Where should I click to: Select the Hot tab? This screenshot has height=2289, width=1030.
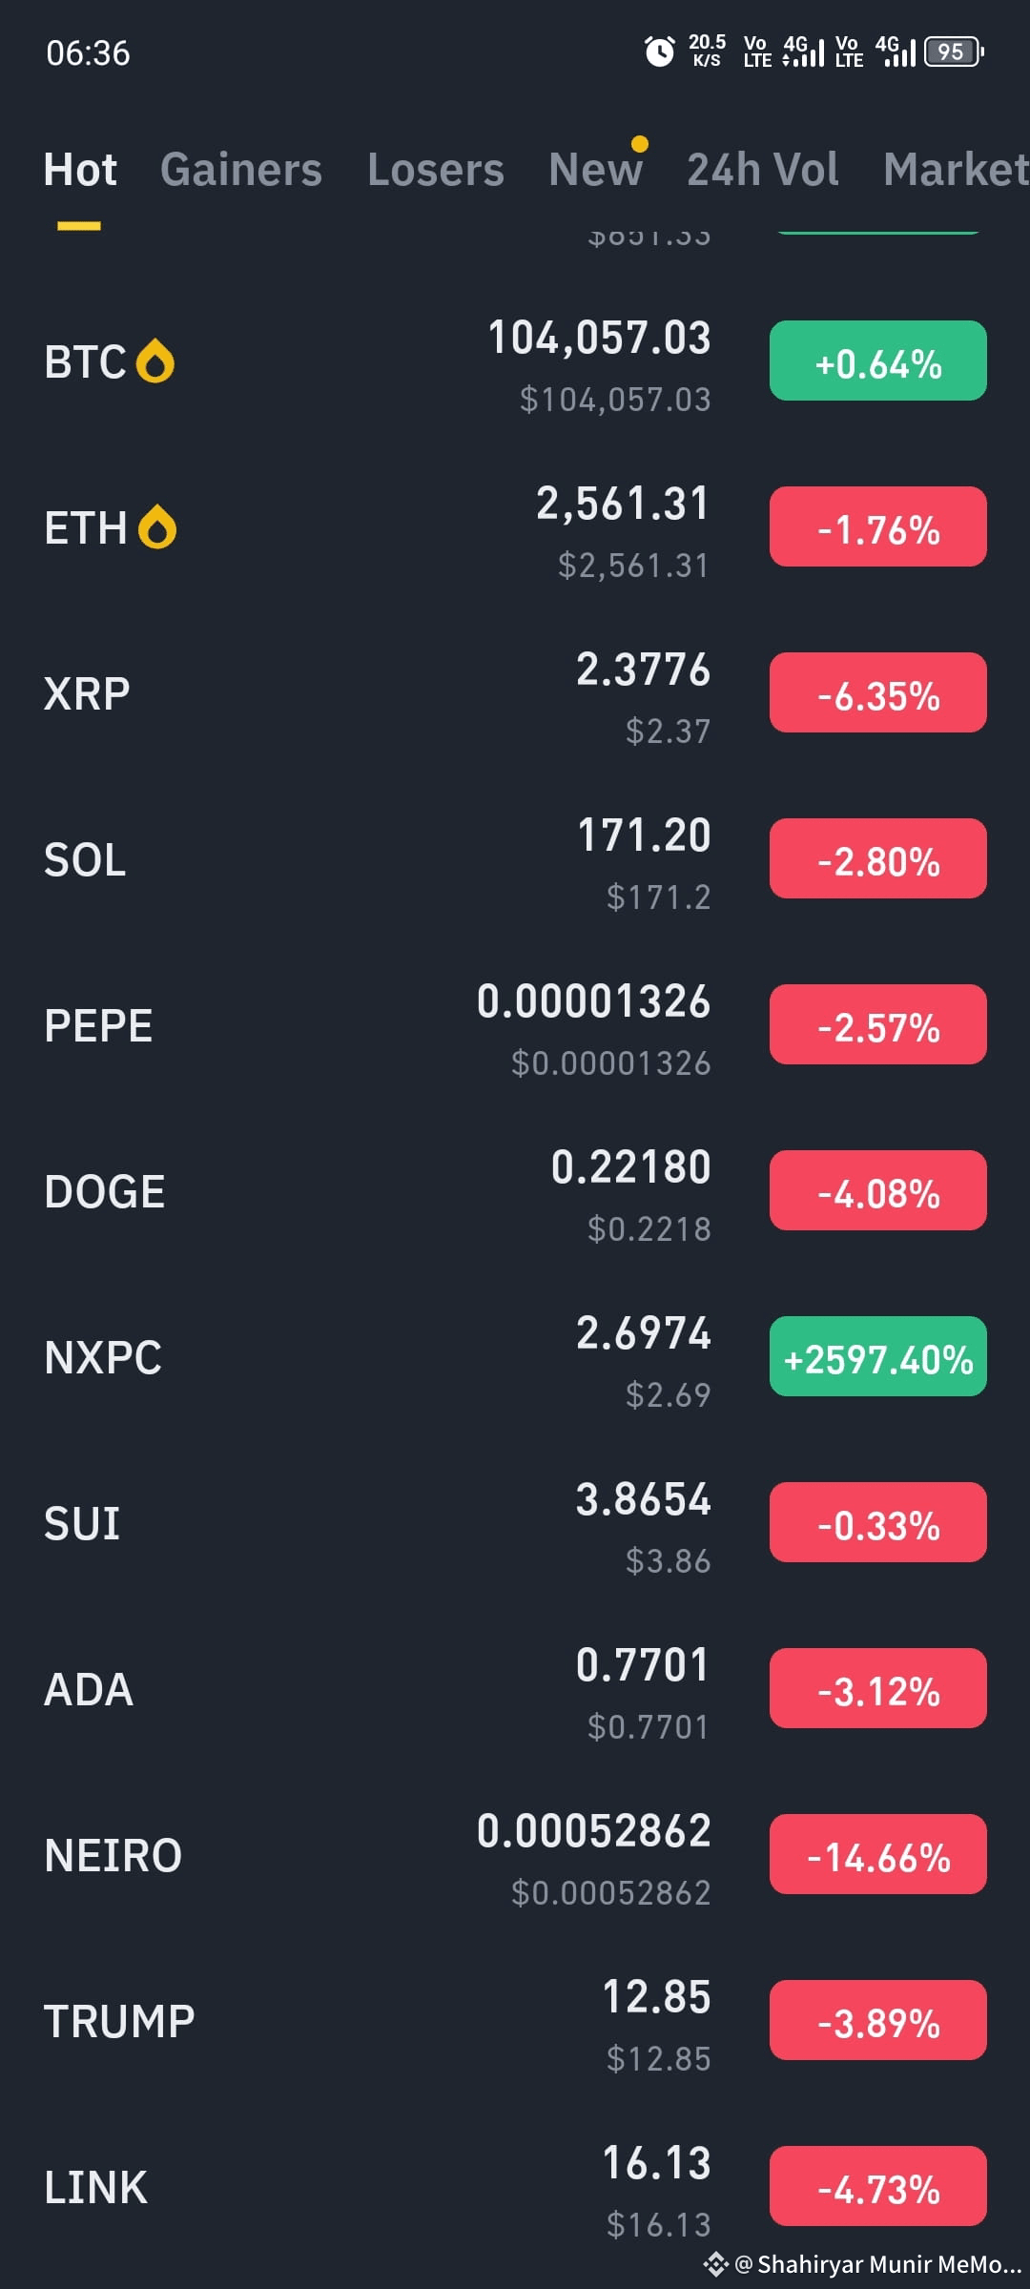80,170
